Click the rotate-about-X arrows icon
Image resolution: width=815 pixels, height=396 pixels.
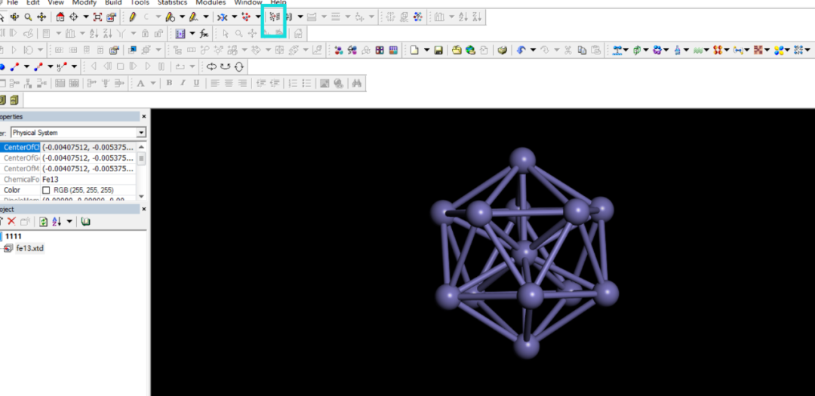(211, 66)
